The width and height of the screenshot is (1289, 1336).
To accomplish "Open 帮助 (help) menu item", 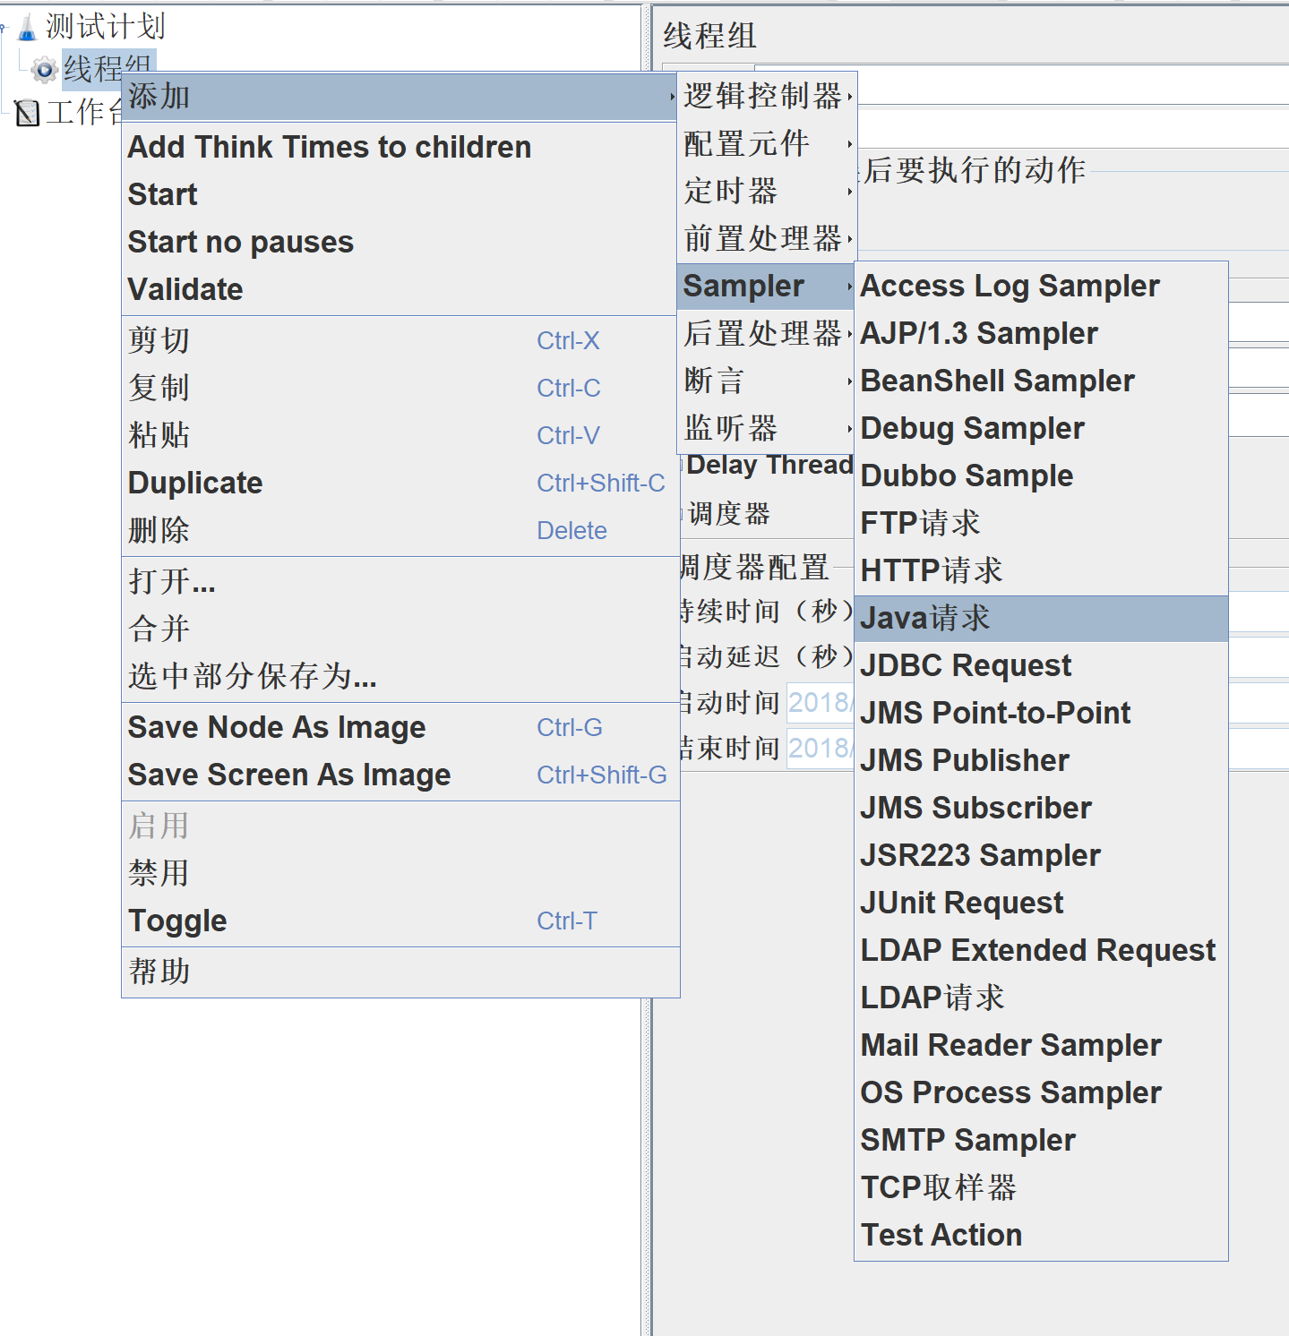I will click(x=400, y=972).
